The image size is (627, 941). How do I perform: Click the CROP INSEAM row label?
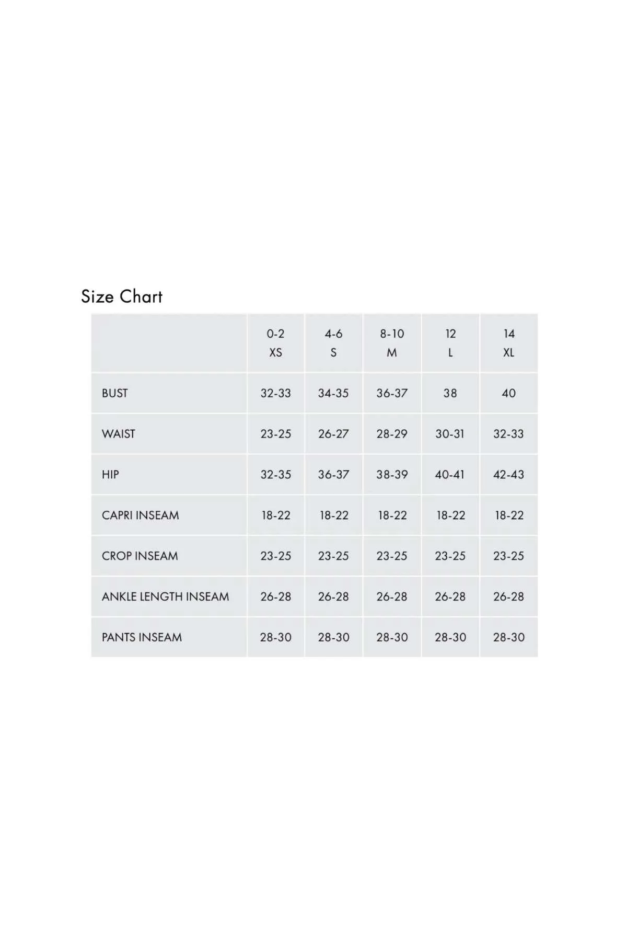[x=140, y=556]
